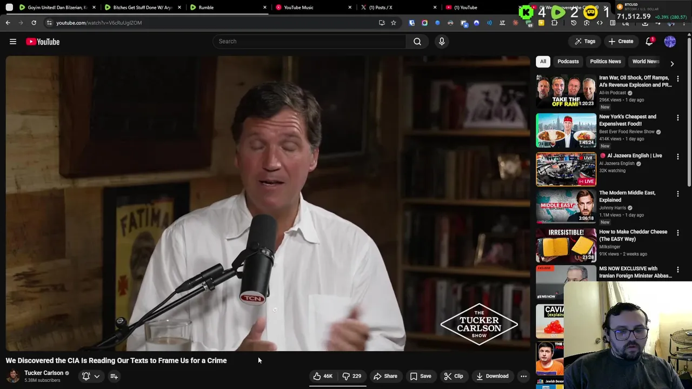Select the Podcasts filter chip

568,62
